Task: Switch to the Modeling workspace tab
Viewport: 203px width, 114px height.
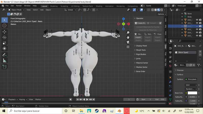Action: (x=54, y=6)
